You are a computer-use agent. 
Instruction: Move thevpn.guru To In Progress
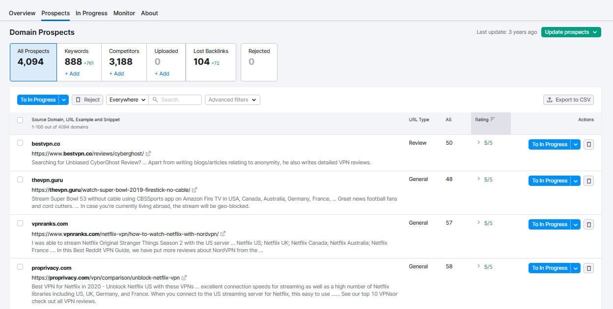click(x=550, y=180)
